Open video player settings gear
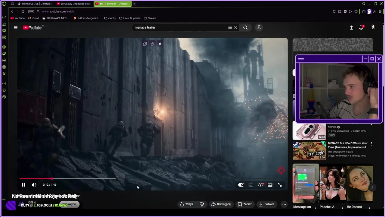 click(x=260, y=185)
